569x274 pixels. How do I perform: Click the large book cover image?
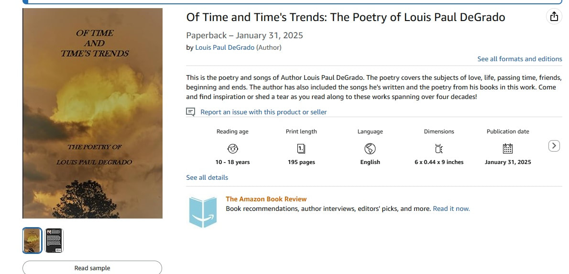(x=93, y=113)
